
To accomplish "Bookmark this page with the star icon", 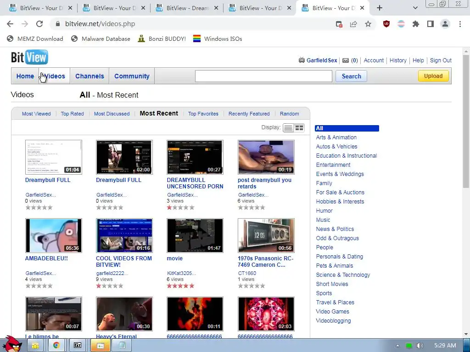I will coord(368,24).
